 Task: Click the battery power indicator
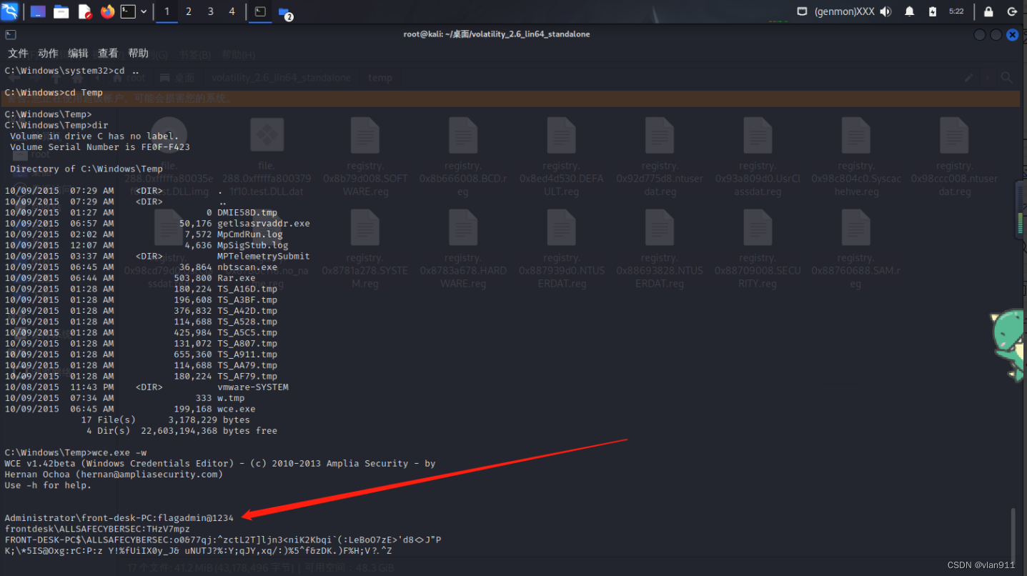932,11
